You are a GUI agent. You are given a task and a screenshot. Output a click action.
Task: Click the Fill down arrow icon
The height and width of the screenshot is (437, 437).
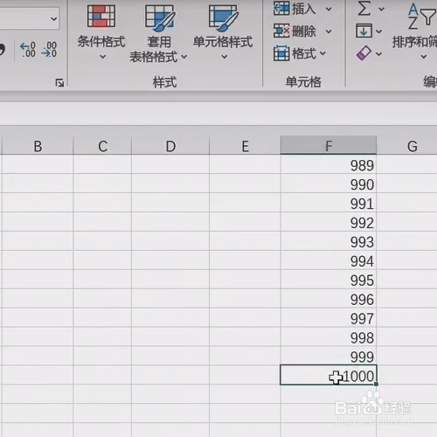pyautogui.click(x=364, y=31)
